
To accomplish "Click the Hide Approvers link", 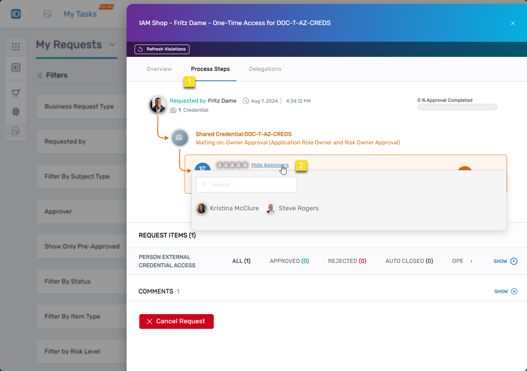I will click(270, 165).
